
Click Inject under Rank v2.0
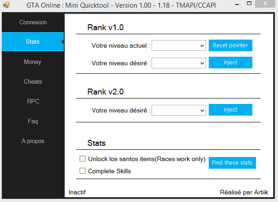pyautogui.click(x=230, y=110)
